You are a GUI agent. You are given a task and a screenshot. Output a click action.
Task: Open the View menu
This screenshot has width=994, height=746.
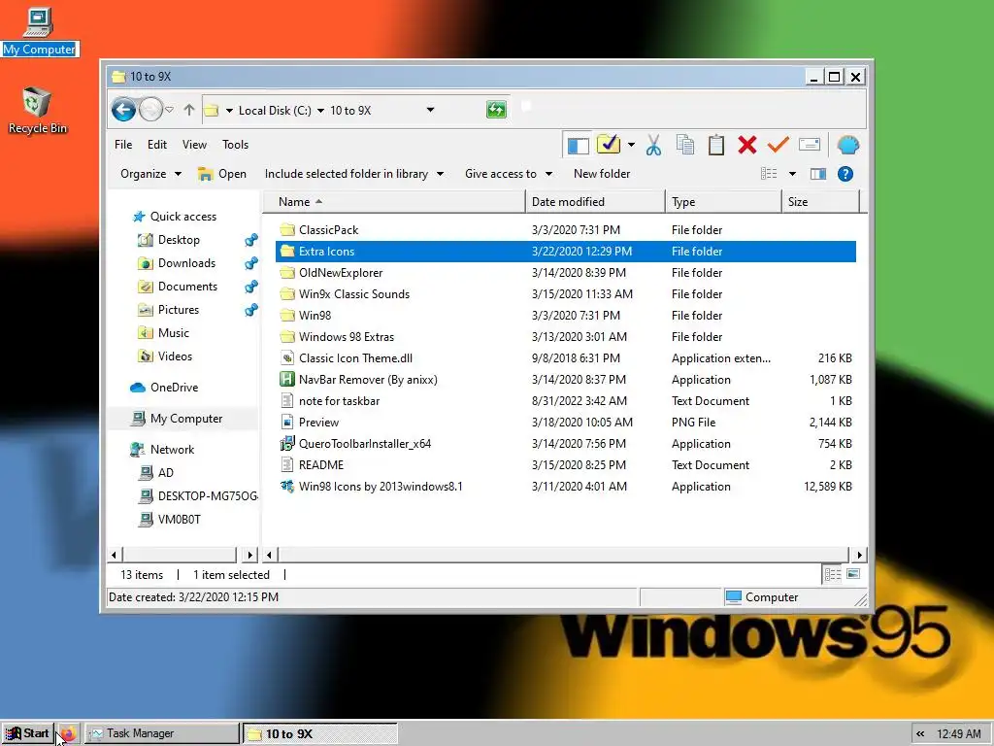[194, 145]
